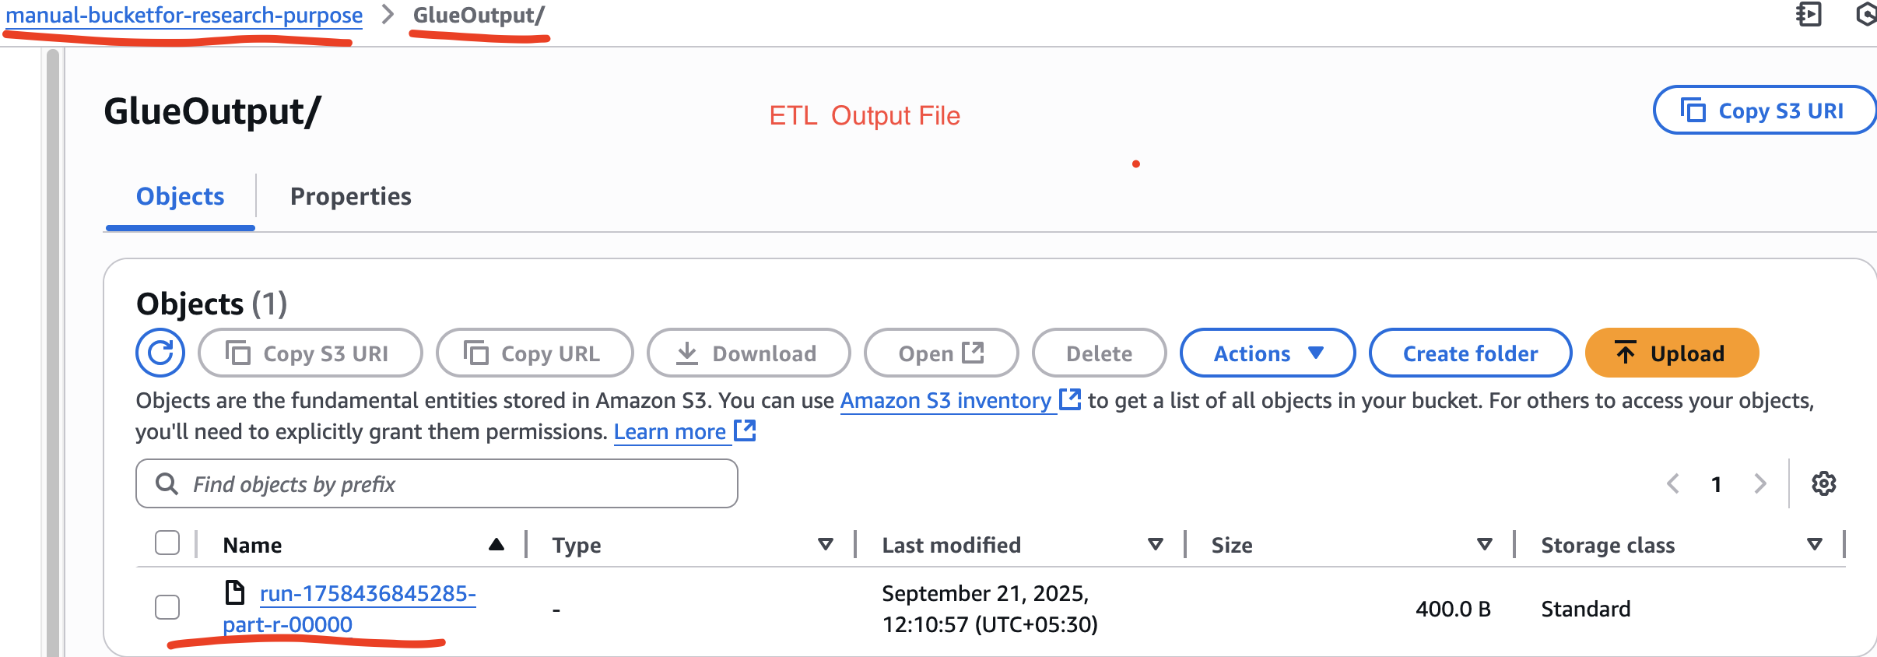The width and height of the screenshot is (1877, 657).
Task: Open manual-bucketfor-research-purpose breadcrumb link
Action: pyautogui.click(x=184, y=15)
